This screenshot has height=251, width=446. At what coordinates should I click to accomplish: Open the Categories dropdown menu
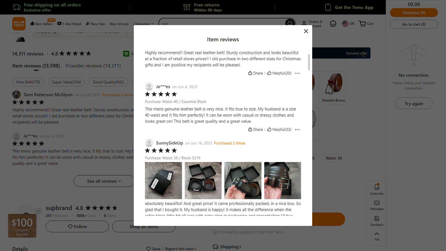tap(144, 24)
